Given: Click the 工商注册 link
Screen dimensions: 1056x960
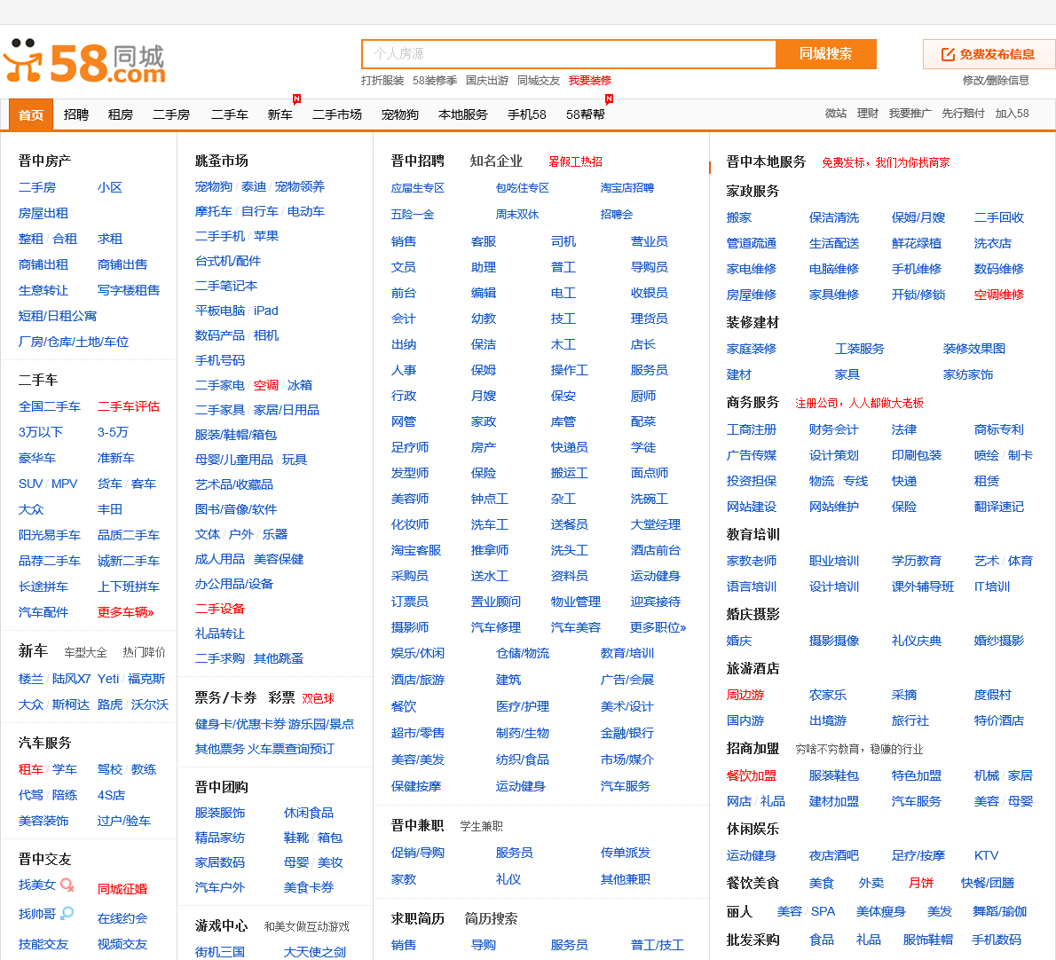Looking at the screenshot, I should point(752,429).
